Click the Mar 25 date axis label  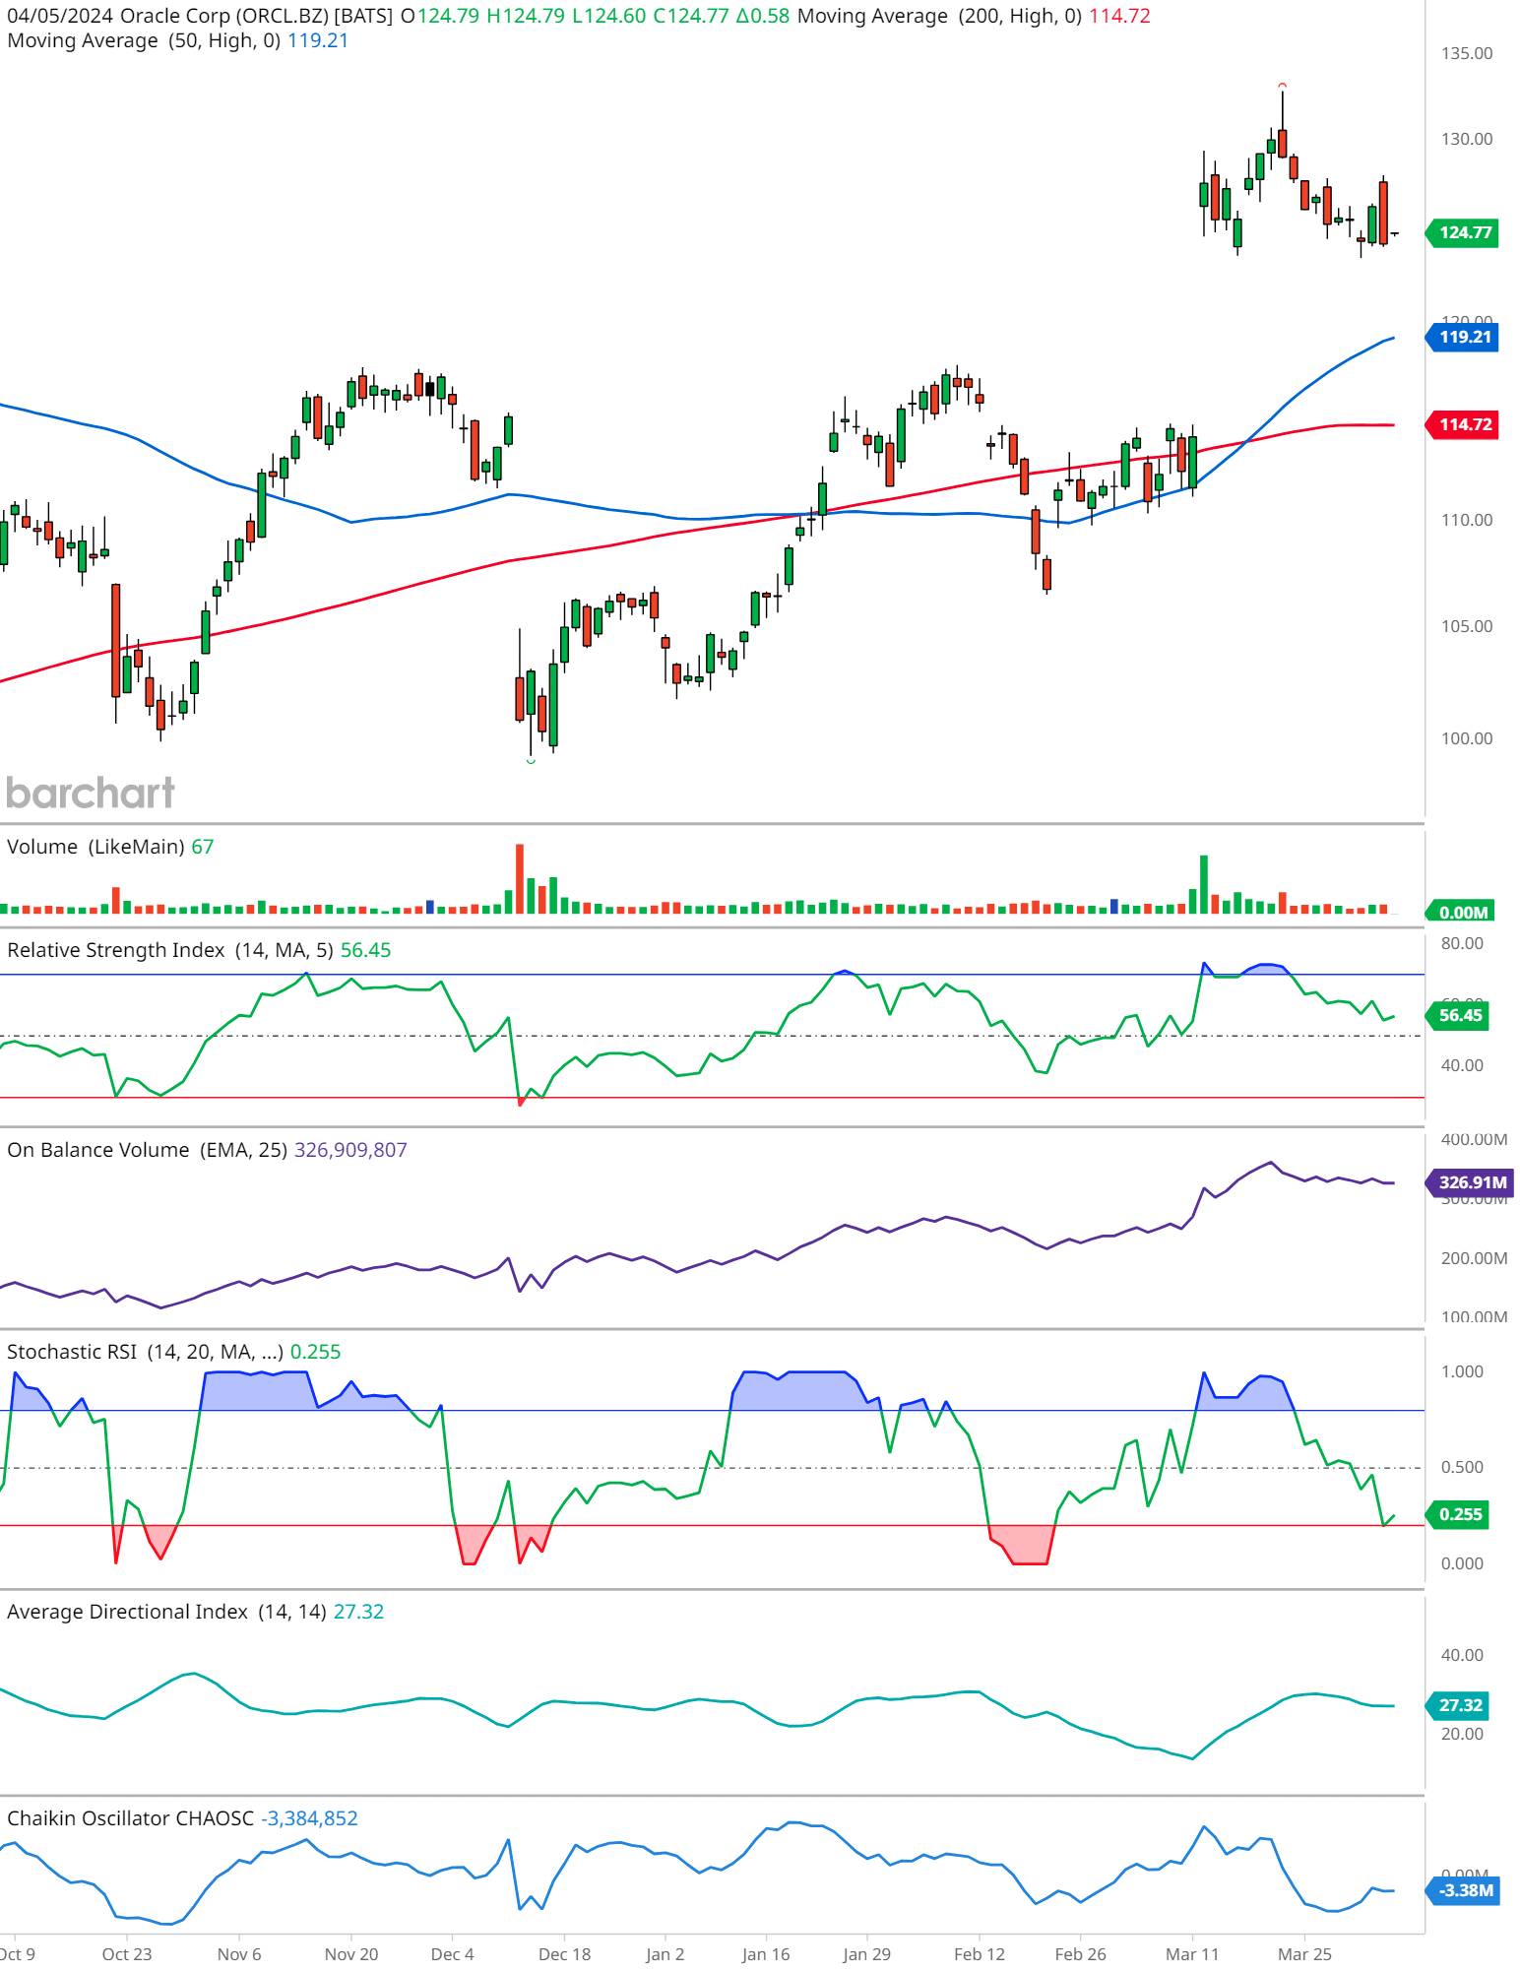1304,1955
